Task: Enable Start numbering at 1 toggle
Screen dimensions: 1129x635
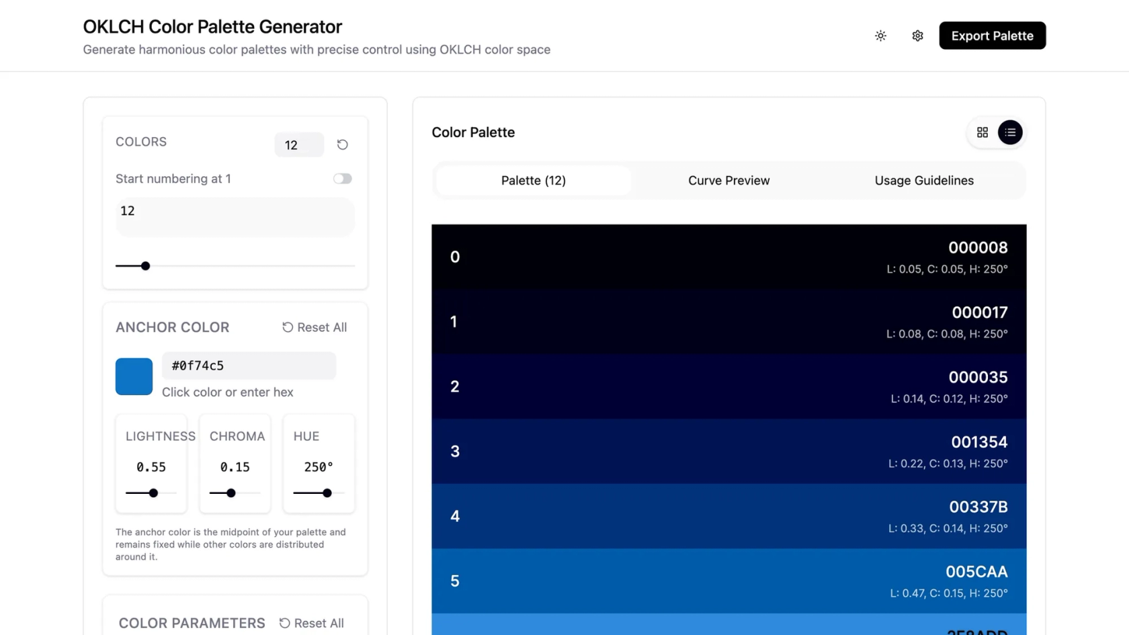Action: pos(342,179)
